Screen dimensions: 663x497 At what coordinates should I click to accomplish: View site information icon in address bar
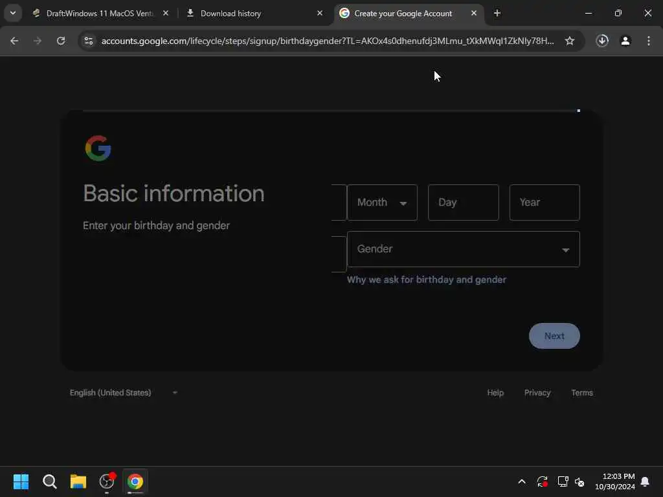click(x=89, y=41)
